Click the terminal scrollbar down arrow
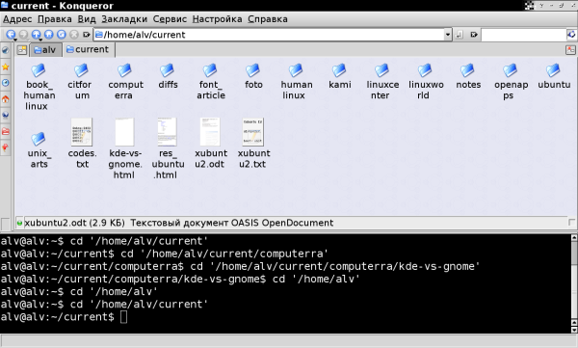This screenshot has width=578, height=348. (x=574, y=330)
